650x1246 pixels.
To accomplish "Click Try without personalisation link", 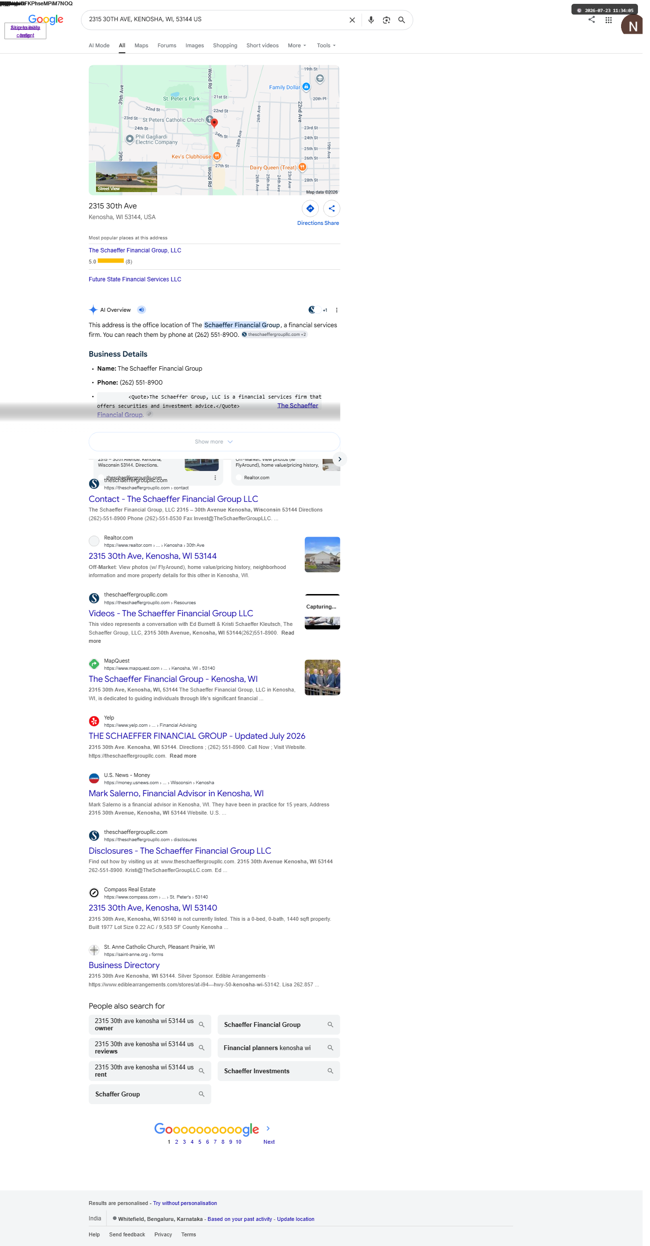I will pyautogui.click(x=185, y=1203).
